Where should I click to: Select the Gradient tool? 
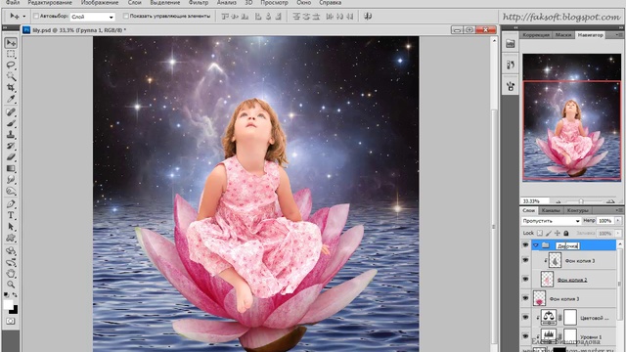pyautogui.click(x=11, y=168)
